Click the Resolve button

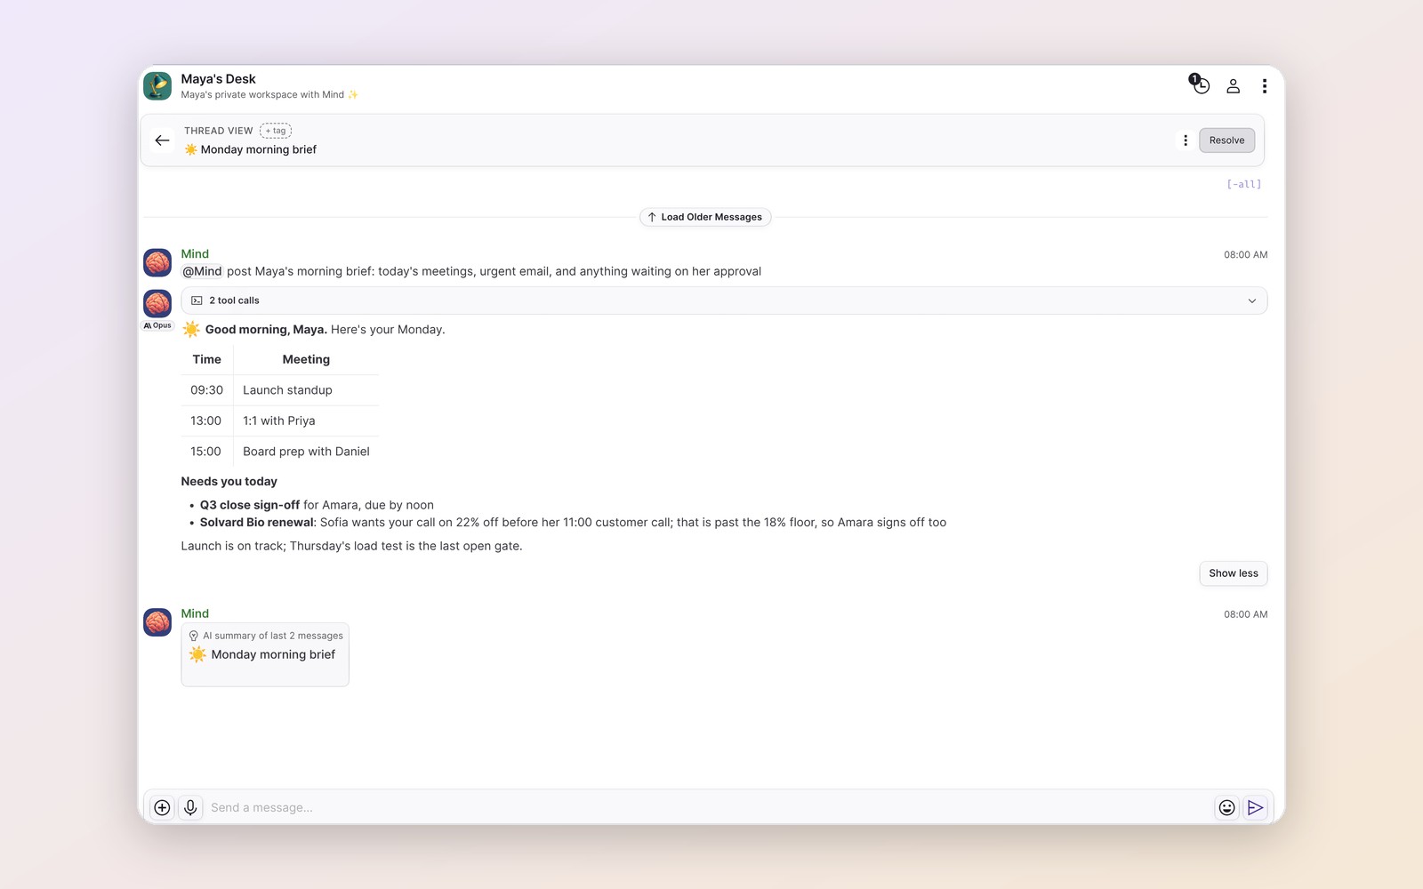point(1226,140)
